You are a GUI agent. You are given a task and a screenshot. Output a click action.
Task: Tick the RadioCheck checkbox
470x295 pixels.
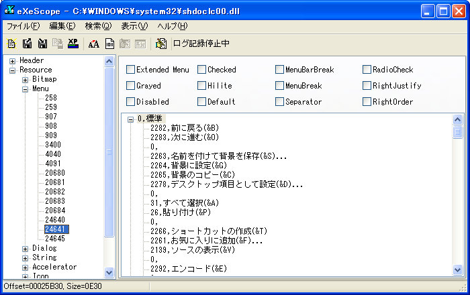click(x=367, y=69)
